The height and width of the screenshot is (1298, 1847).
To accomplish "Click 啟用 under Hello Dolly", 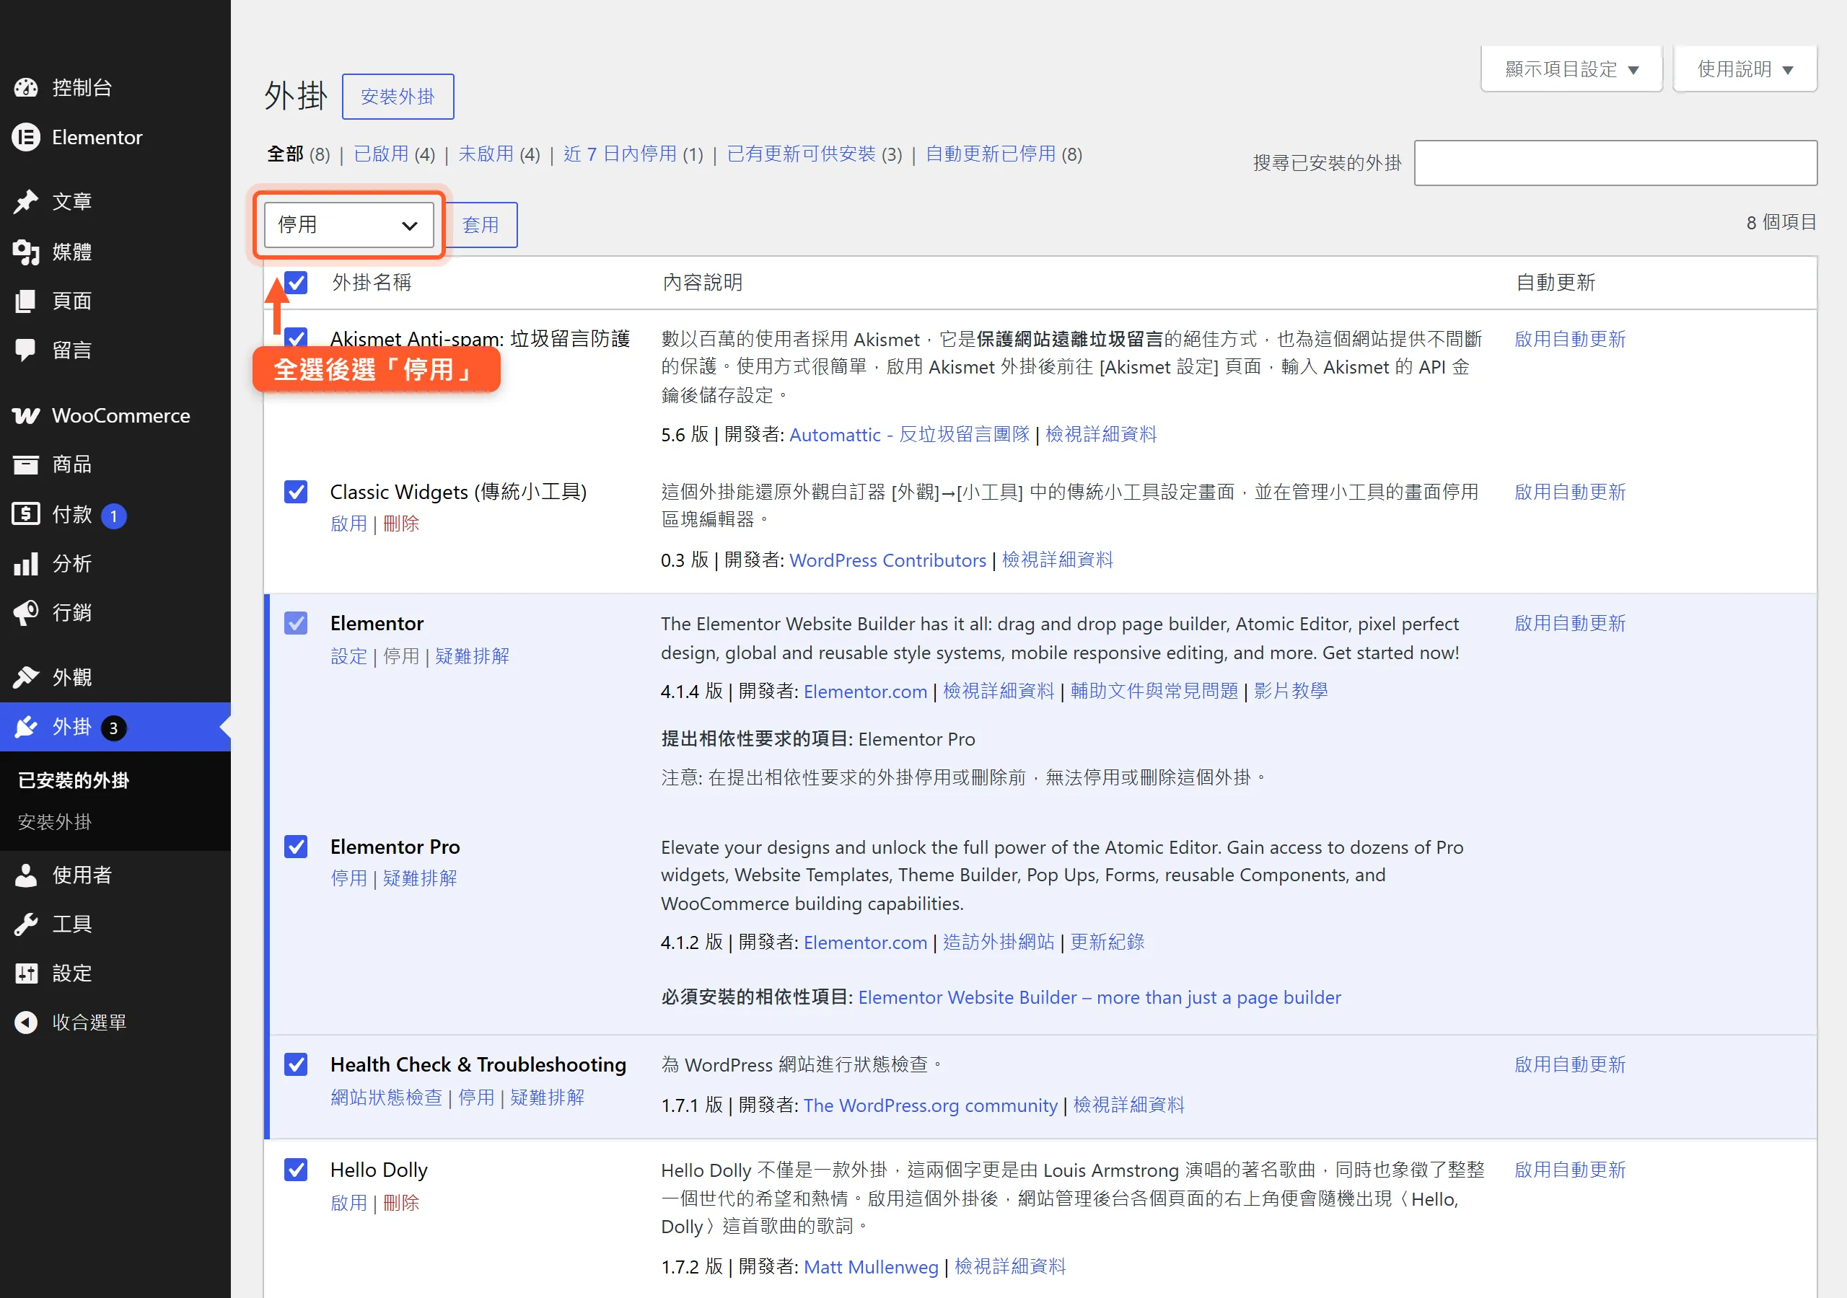I will click(x=348, y=1203).
